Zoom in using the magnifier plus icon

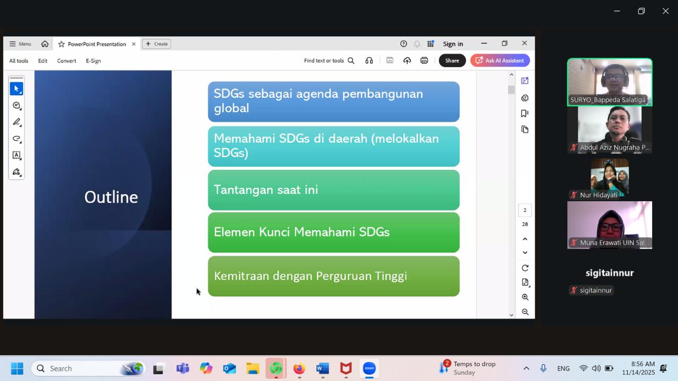pyautogui.click(x=525, y=297)
